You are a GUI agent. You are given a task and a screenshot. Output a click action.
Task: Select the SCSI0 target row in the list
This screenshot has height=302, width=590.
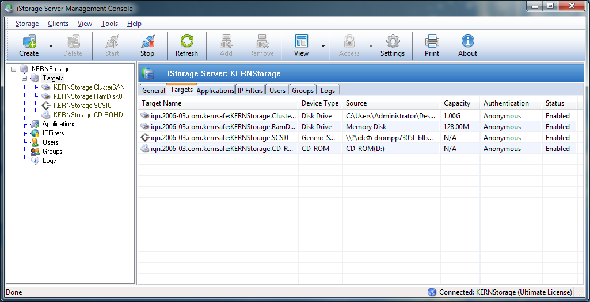point(357,138)
